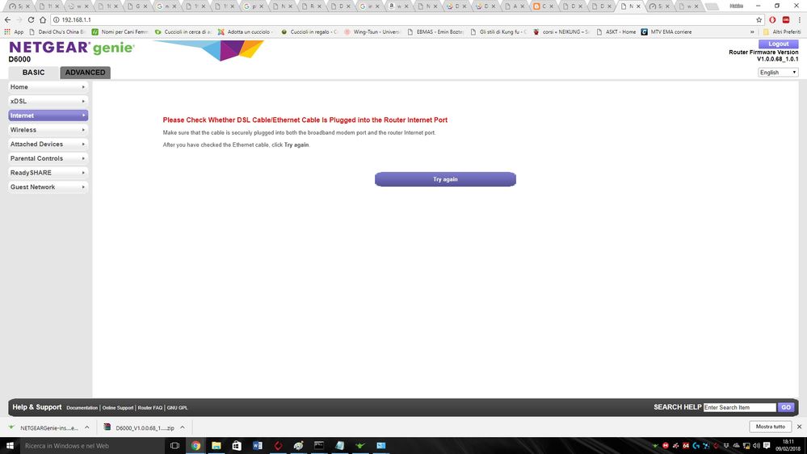
Task: Expand the NETGEARGenie download item options
Action: (x=88, y=427)
